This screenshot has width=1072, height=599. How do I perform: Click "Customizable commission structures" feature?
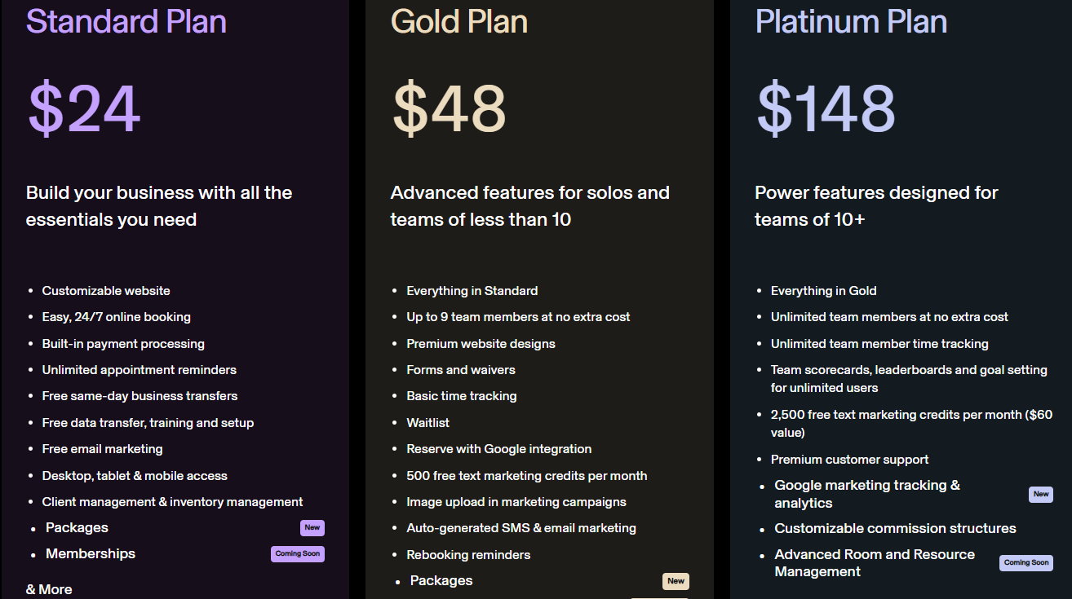[895, 528]
